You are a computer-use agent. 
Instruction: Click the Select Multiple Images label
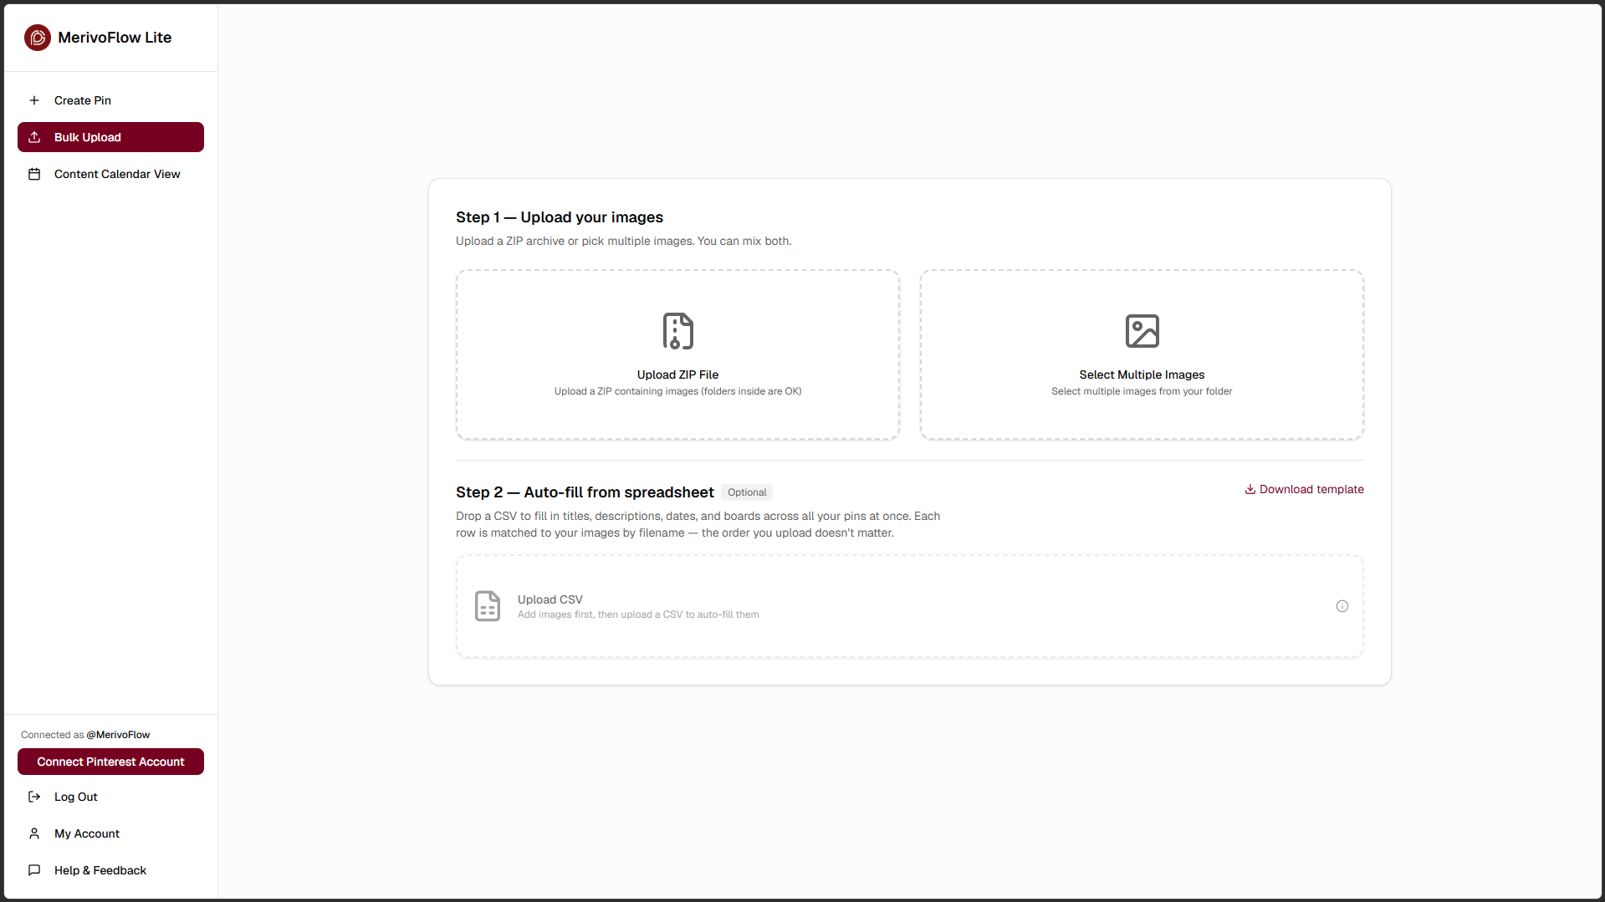[1142, 375]
